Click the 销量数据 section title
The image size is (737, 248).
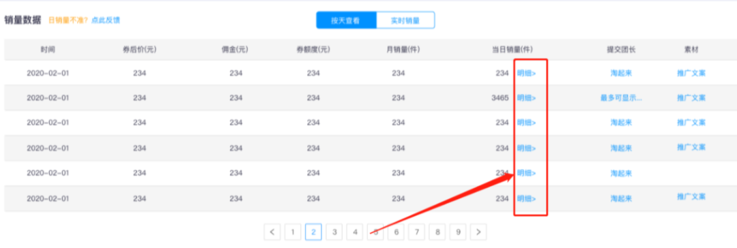coord(23,20)
